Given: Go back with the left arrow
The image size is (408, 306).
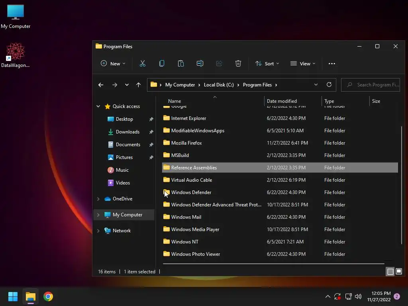Looking at the screenshot, I should 101,85.
